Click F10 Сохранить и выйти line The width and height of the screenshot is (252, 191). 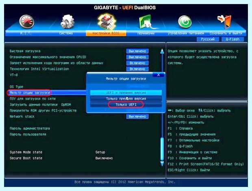pyautogui.click(x=190, y=158)
